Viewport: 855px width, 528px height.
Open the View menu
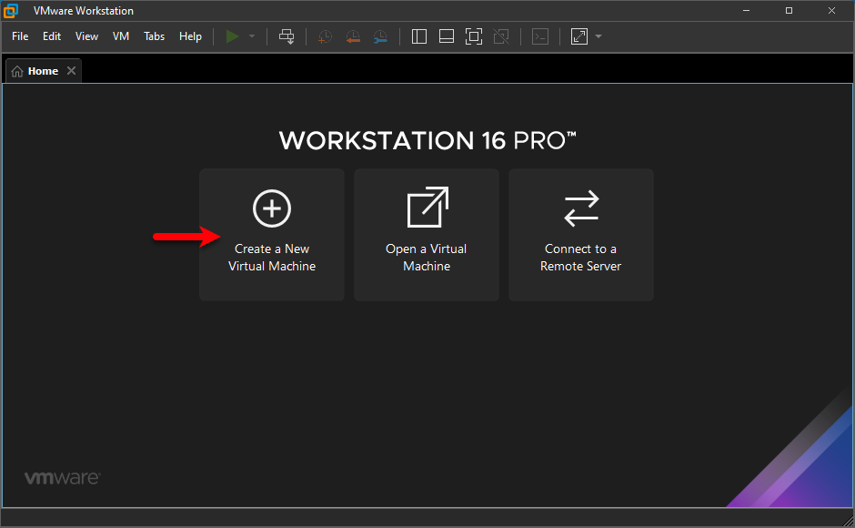point(86,36)
